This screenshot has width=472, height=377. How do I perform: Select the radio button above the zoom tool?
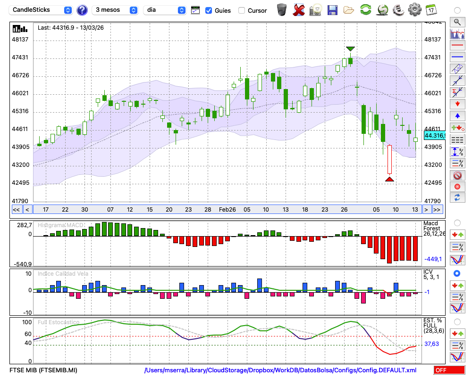pyautogui.click(x=457, y=10)
